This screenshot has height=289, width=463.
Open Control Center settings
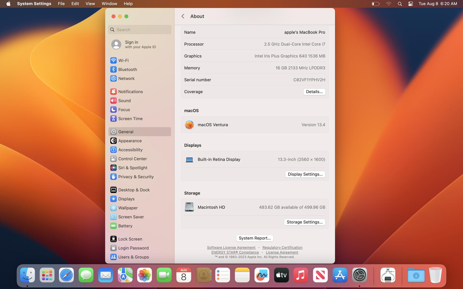pos(139,159)
